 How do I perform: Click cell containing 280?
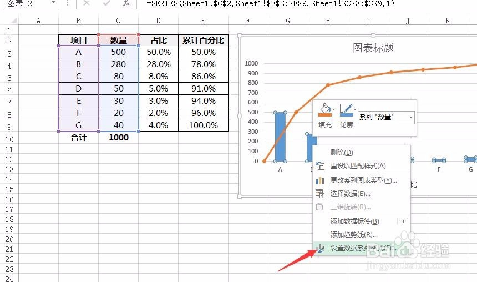point(118,64)
